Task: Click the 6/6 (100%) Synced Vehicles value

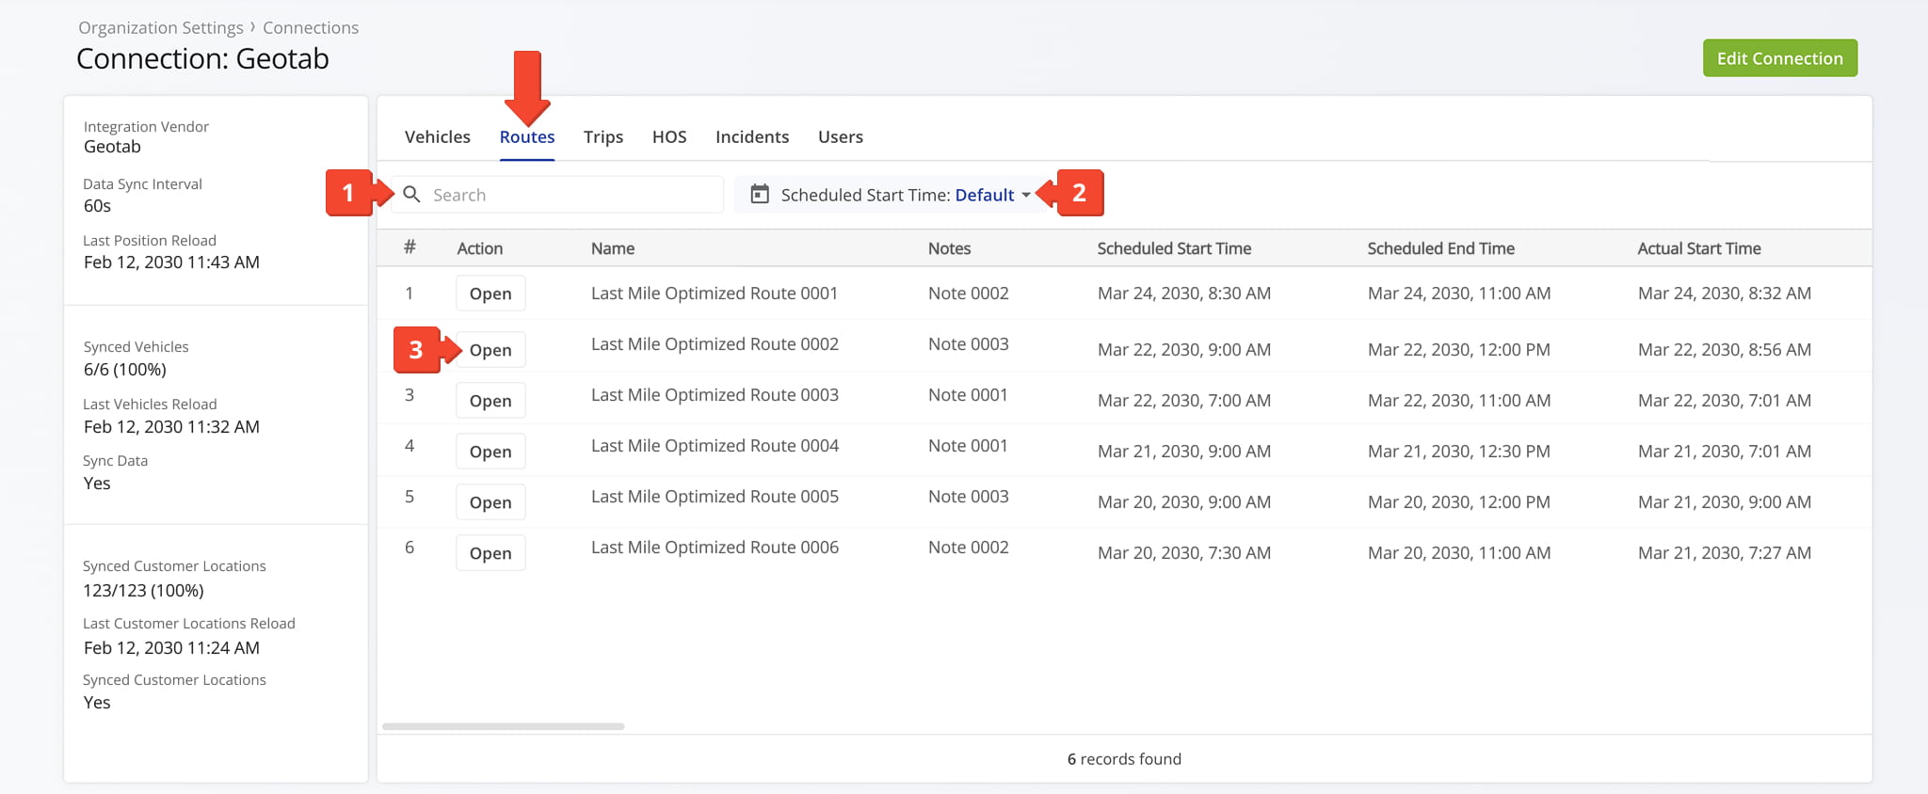Action: 124,370
